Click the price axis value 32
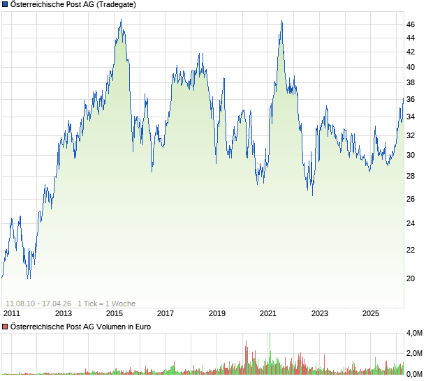The width and height of the screenshot is (433, 381). (x=411, y=135)
